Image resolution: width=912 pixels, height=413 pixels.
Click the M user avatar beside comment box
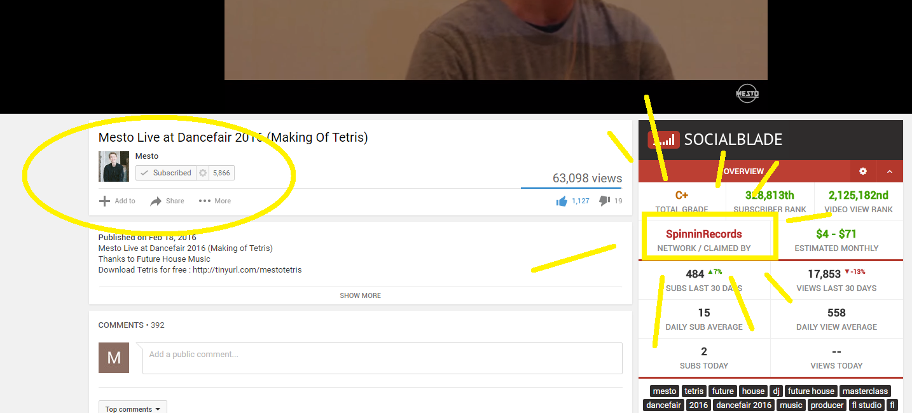[x=114, y=358]
